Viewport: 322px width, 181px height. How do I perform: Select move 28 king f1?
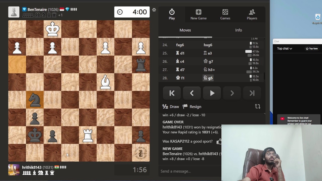click(180, 78)
